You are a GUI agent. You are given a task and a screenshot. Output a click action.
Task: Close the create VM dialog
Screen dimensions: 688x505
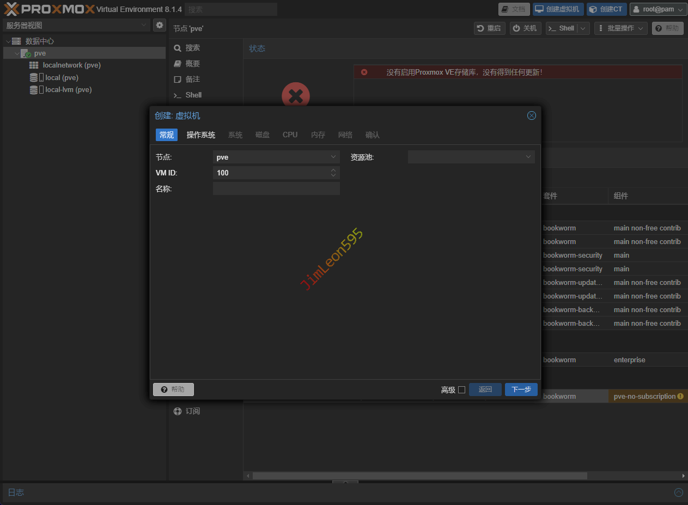tap(532, 115)
